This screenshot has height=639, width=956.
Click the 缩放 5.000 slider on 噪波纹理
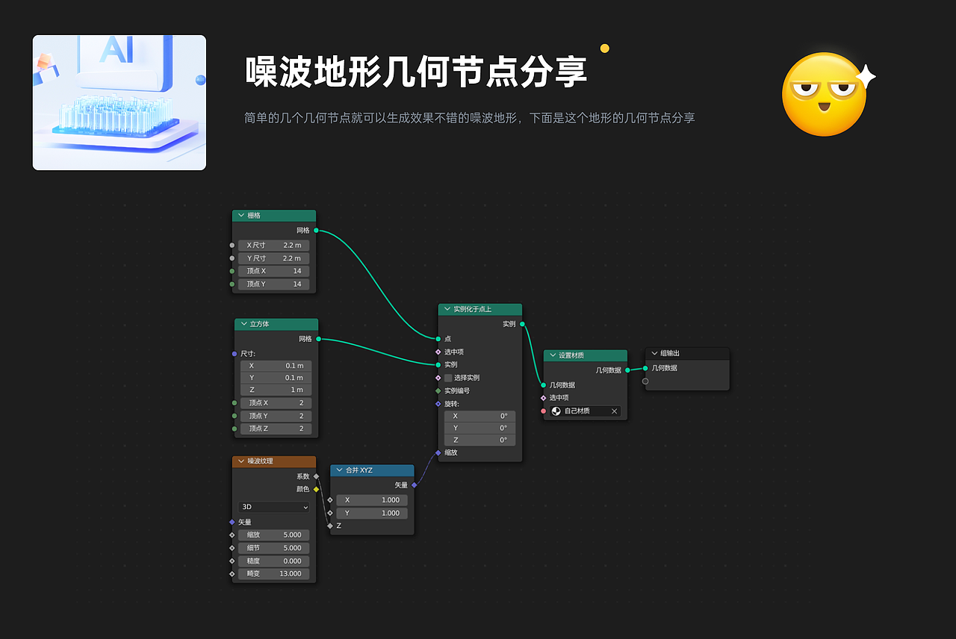click(273, 534)
